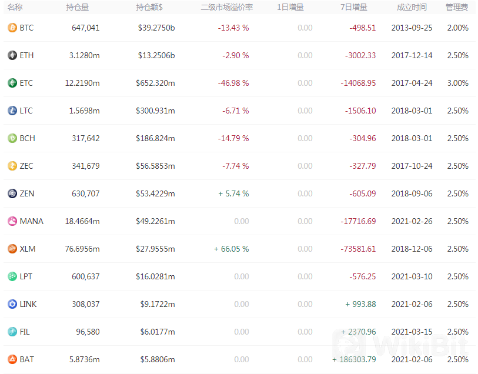The image size is (478, 374).
Task: Click the blue LTC coin icon
Action: [x=12, y=111]
